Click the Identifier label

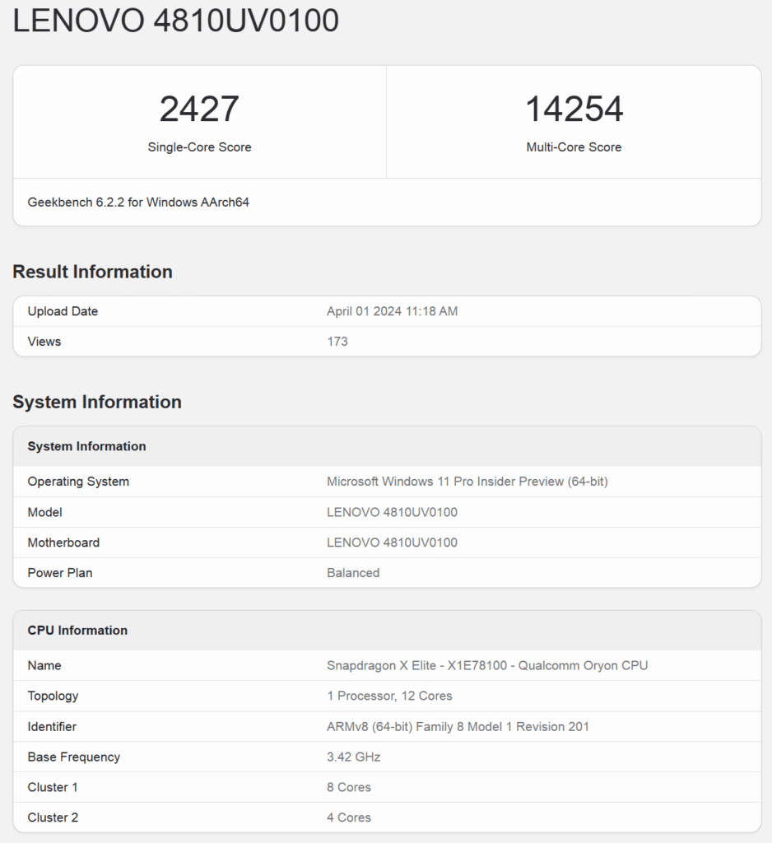click(52, 727)
